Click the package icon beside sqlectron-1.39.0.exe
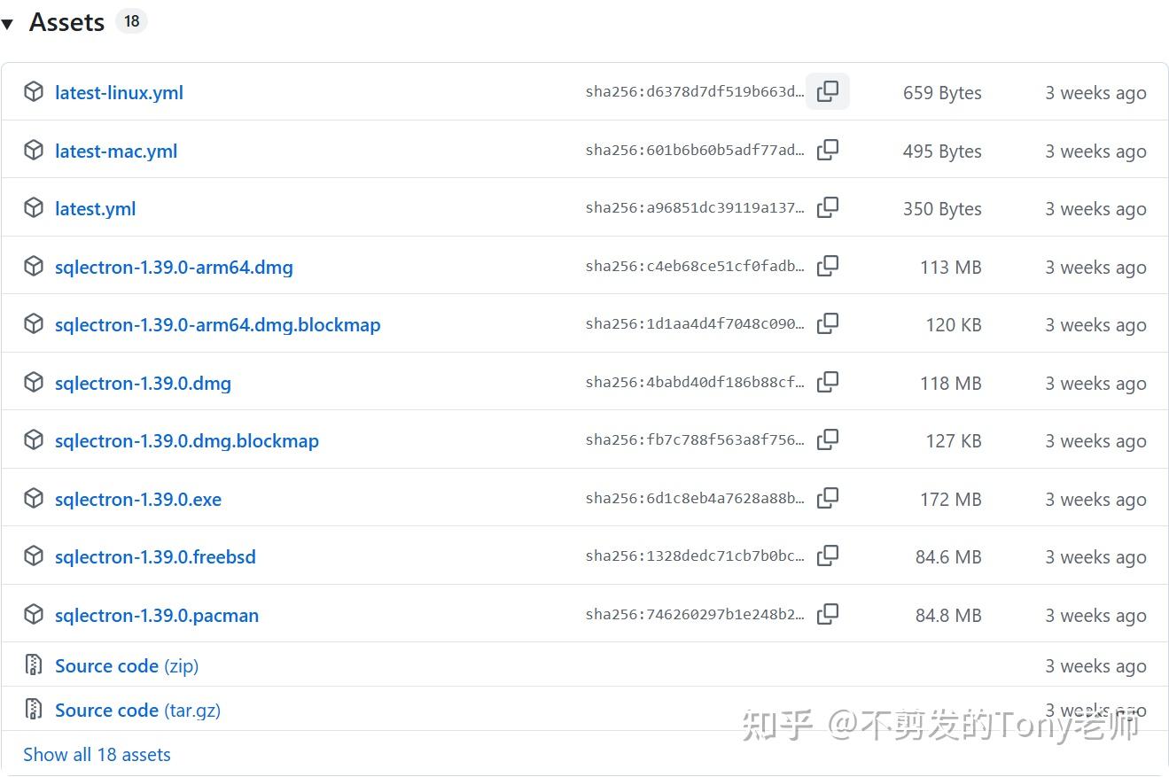The height and width of the screenshot is (777, 1169). click(x=34, y=499)
